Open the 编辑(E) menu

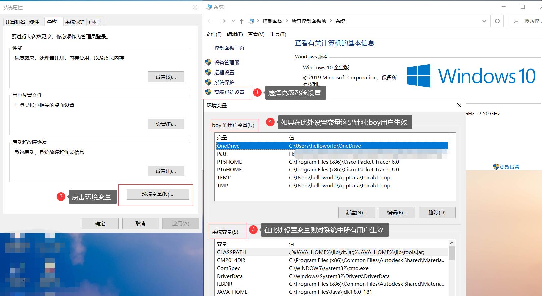(x=235, y=34)
